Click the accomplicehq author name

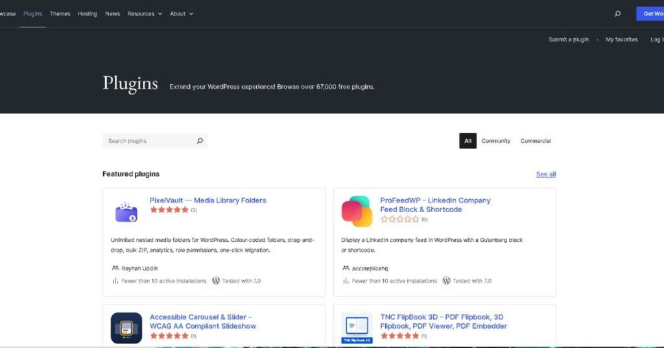(x=370, y=268)
